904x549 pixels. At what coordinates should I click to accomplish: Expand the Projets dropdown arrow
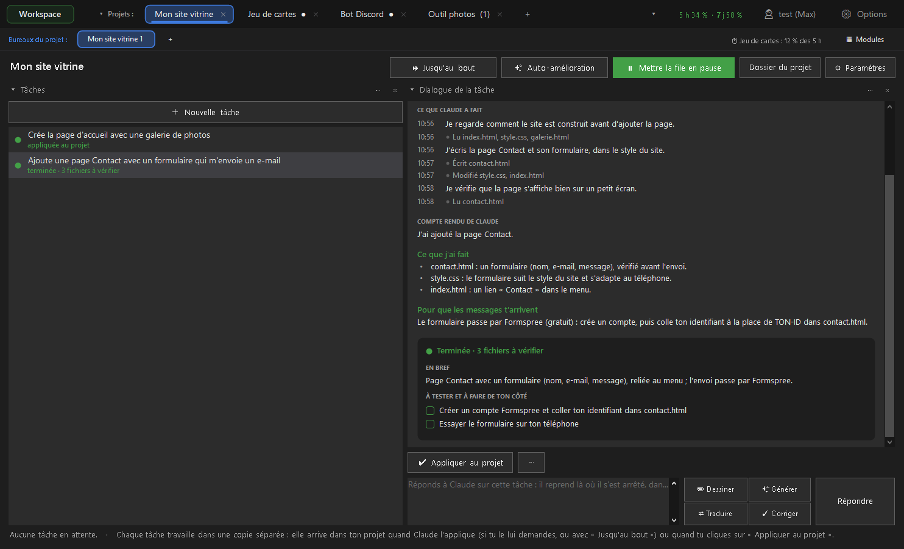101,14
